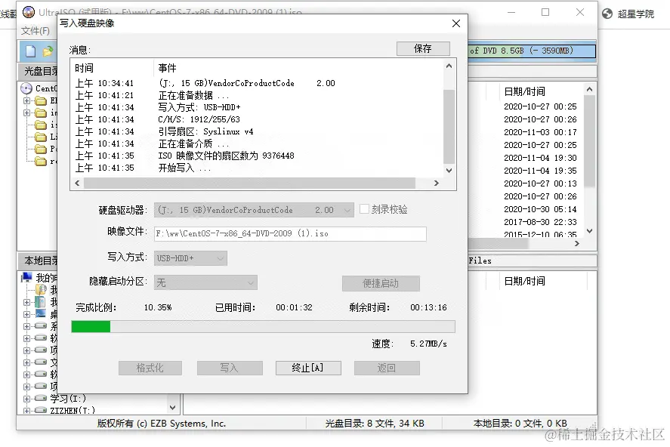Viewport: 670px width, 447px height.
Task: Click the drive icon for 学习(I:)
Action: point(41,398)
